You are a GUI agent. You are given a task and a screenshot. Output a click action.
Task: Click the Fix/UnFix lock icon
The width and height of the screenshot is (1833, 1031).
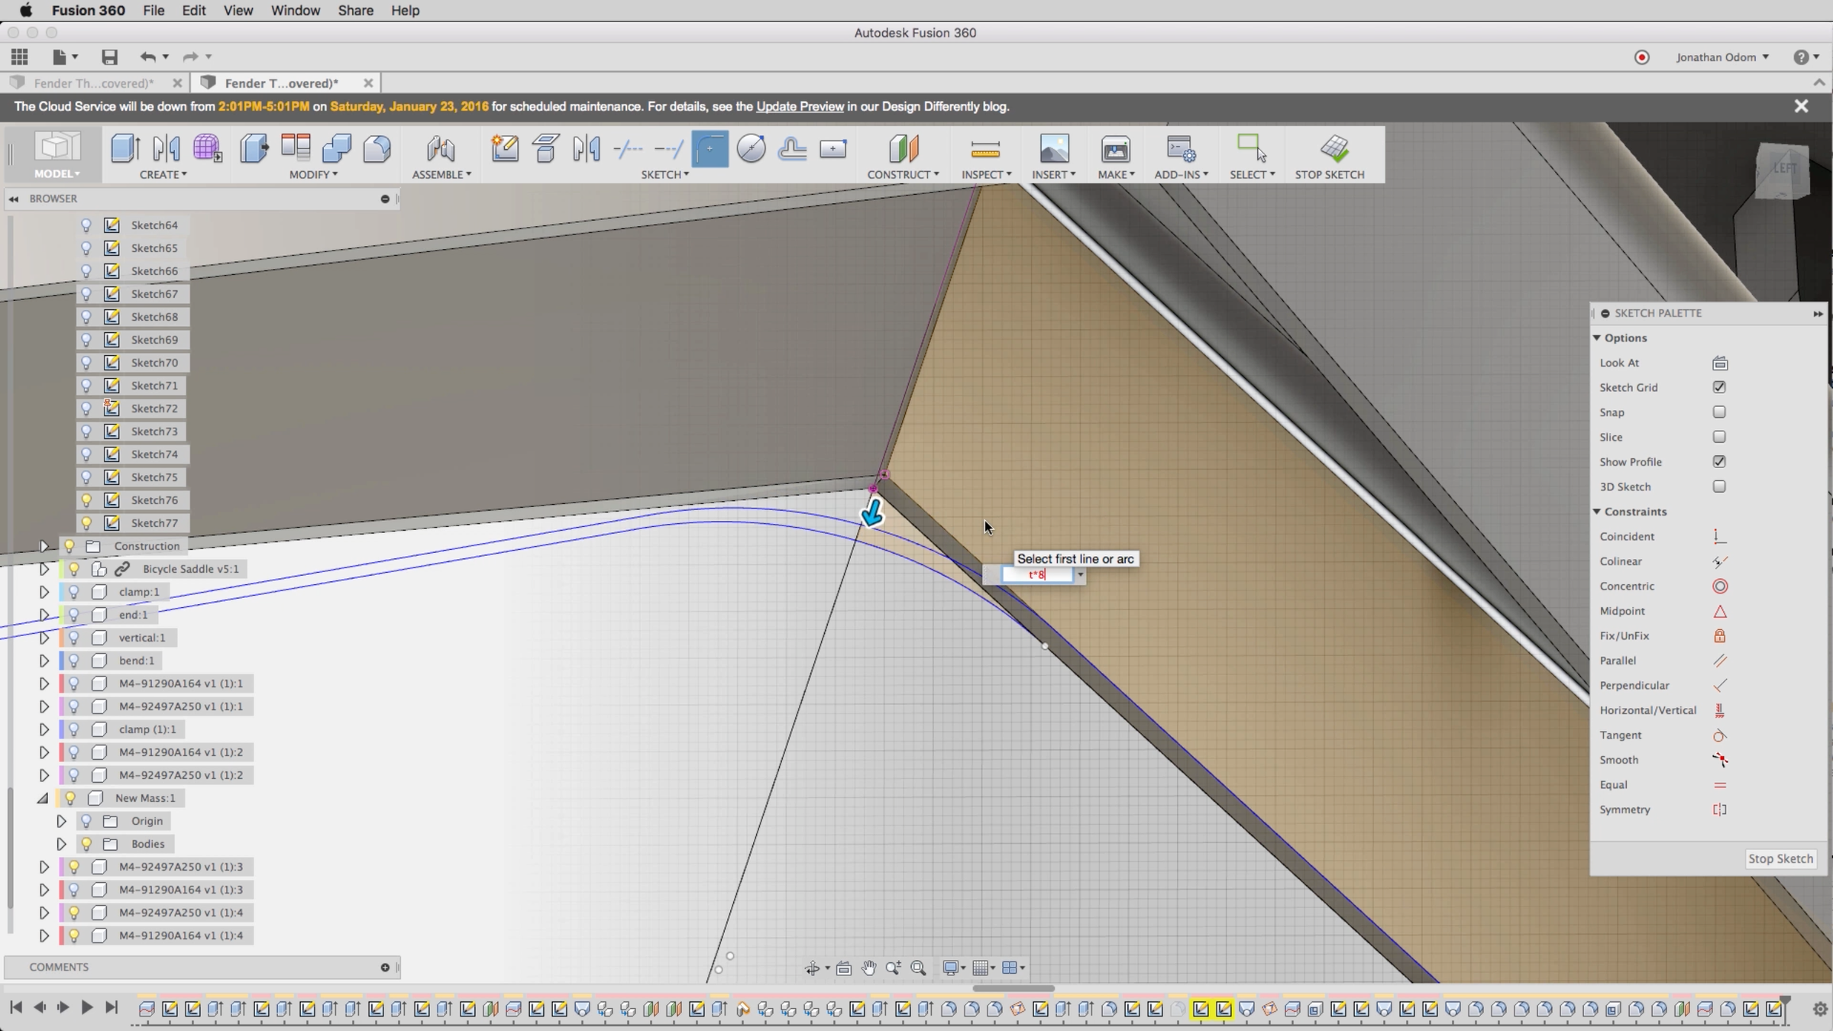coord(1719,636)
